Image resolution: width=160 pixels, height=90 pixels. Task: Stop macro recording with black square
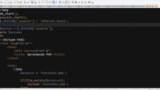click(76, 2)
